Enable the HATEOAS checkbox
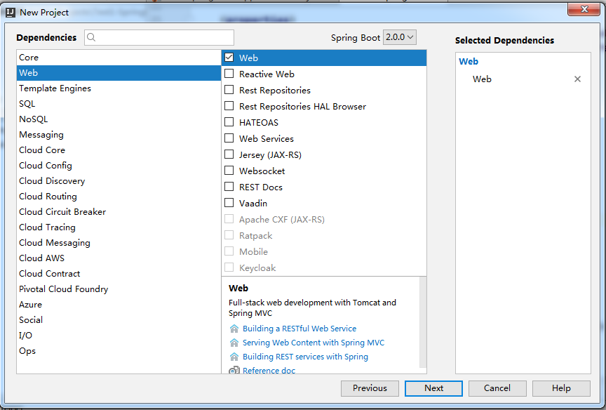Image resolution: width=606 pixels, height=410 pixels. click(229, 122)
